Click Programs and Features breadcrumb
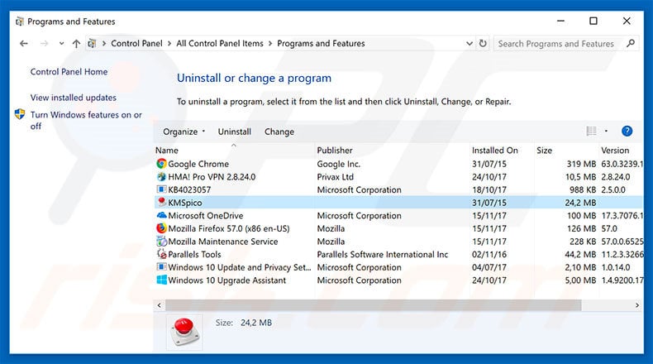Viewport: 653px width, 364px height. coord(321,43)
